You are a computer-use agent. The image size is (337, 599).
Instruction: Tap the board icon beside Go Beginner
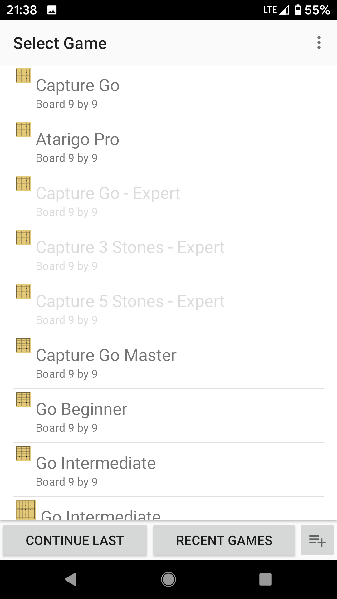[x=23, y=399]
